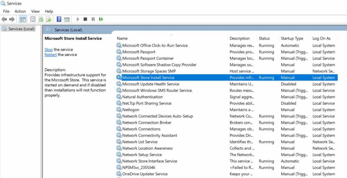The height and width of the screenshot is (178, 347).
Task: Toggle Show/Hide Action Pane toolbar icon
Action: pyautogui.click(x=67, y=20)
